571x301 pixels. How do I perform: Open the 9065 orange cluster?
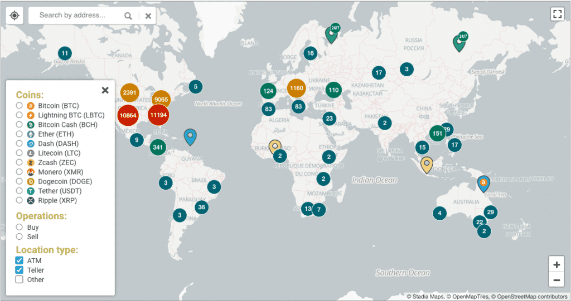pyautogui.click(x=161, y=99)
